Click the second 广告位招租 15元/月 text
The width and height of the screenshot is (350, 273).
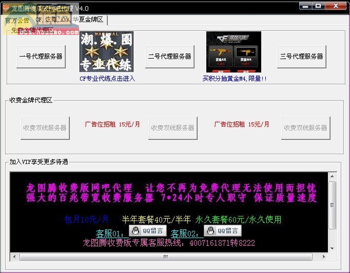coord(242,124)
